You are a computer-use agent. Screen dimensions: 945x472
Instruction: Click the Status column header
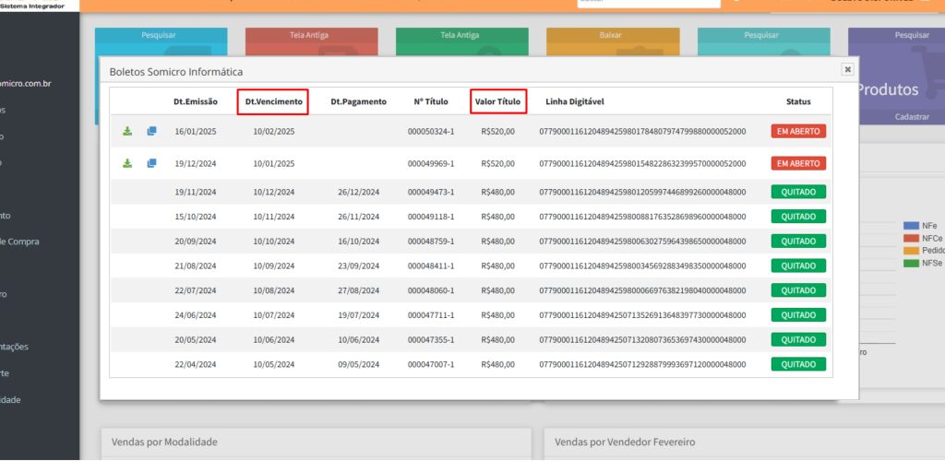pos(798,101)
